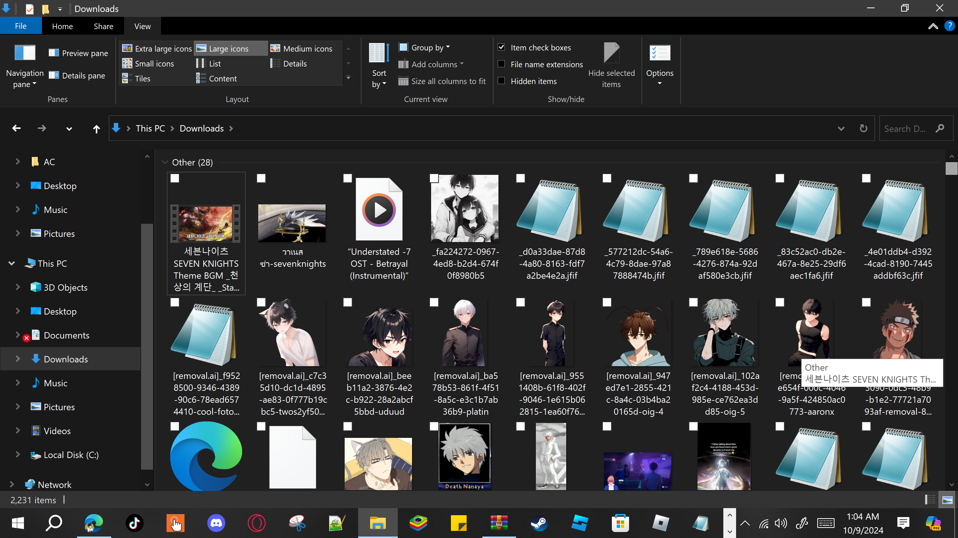Screen dimensions: 958x538
Task: Open Discord from the taskbar
Action: pyautogui.click(x=216, y=523)
